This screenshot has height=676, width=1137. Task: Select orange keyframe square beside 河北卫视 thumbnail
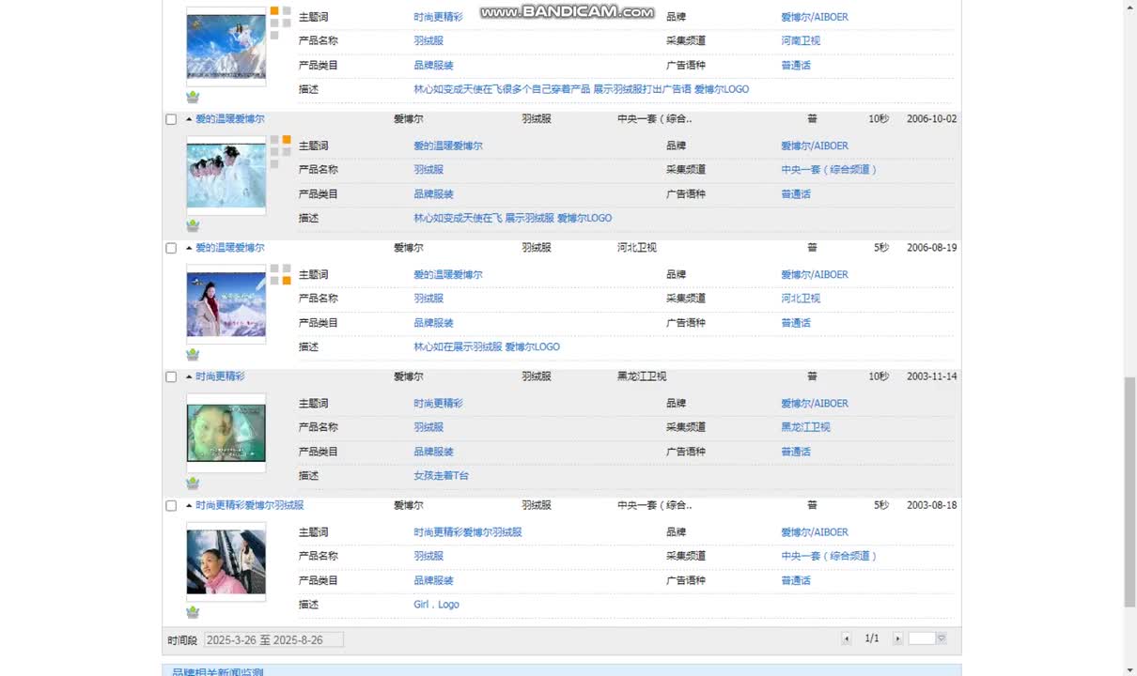pyautogui.click(x=287, y=280)
